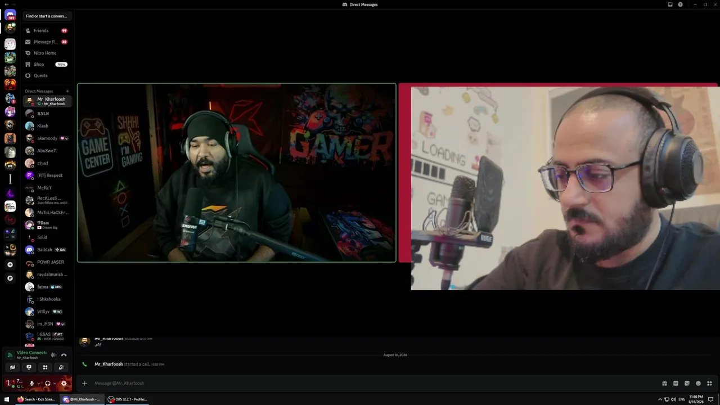Viewport: 720px width, 405px height.
Task: Open the emoji picker
Action: coord(698,383)
